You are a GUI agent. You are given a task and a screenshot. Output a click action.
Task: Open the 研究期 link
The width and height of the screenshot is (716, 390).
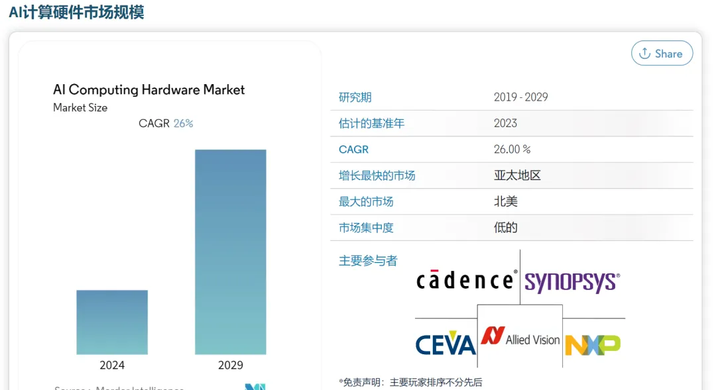point(354,97)
